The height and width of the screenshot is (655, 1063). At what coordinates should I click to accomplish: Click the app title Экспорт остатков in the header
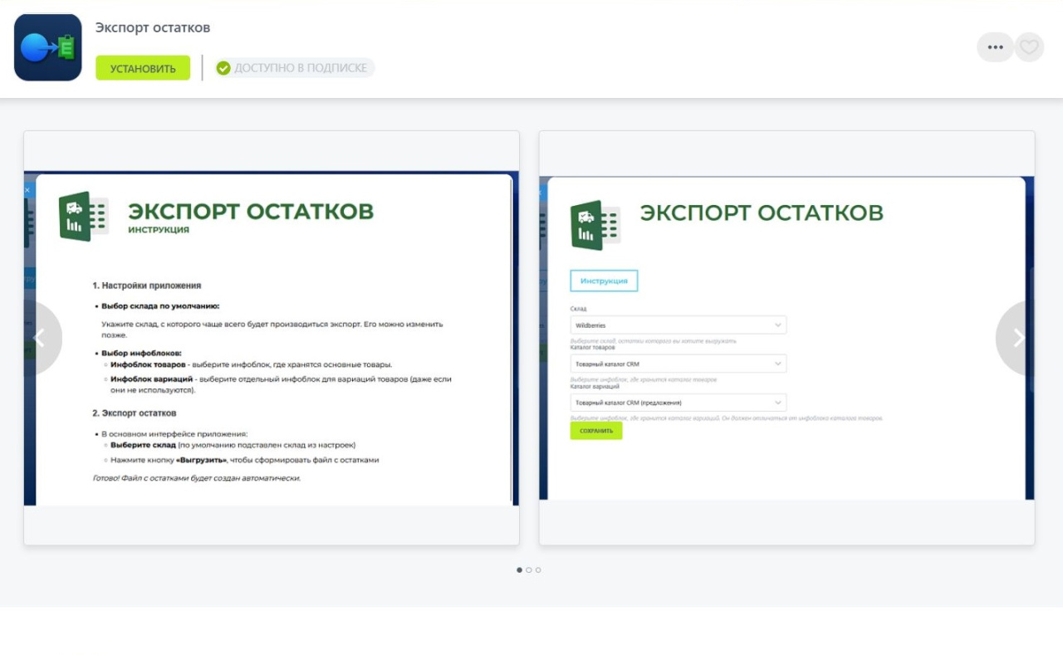153,27
